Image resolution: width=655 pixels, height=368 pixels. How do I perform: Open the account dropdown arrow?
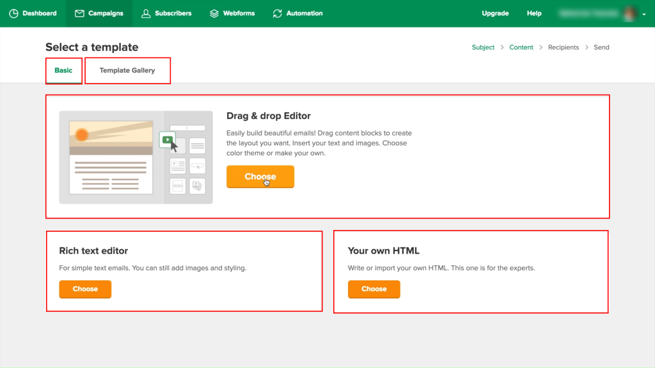pos(644,14)
